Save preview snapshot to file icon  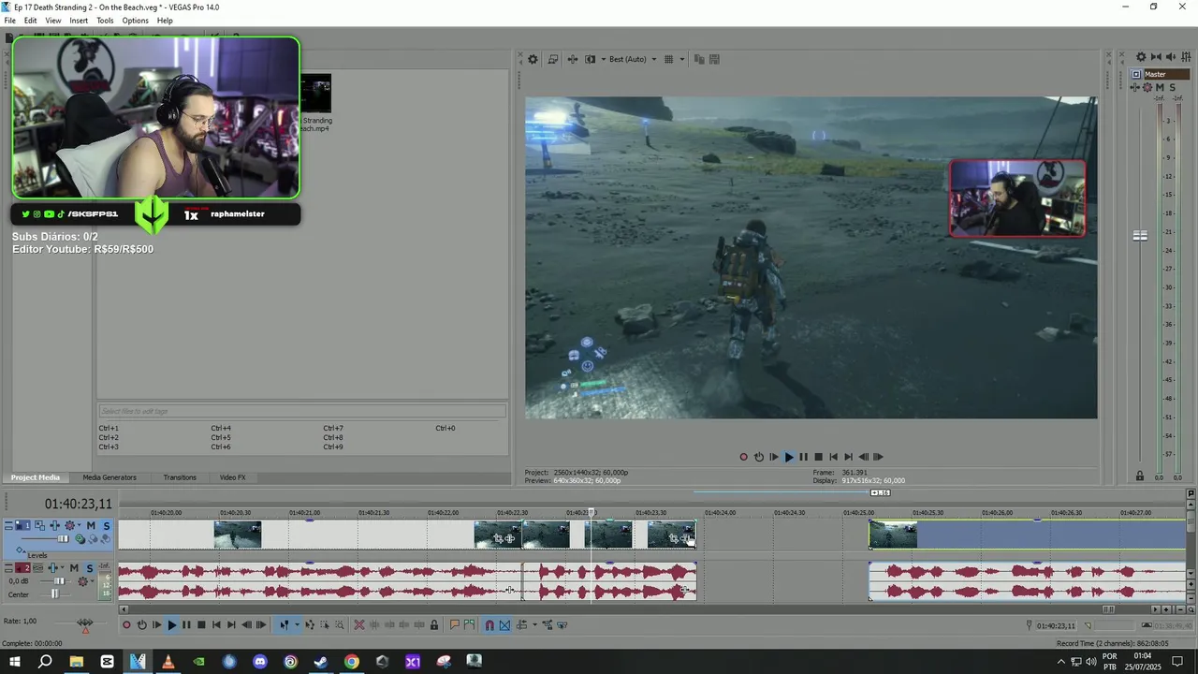(x=714, y=59)
